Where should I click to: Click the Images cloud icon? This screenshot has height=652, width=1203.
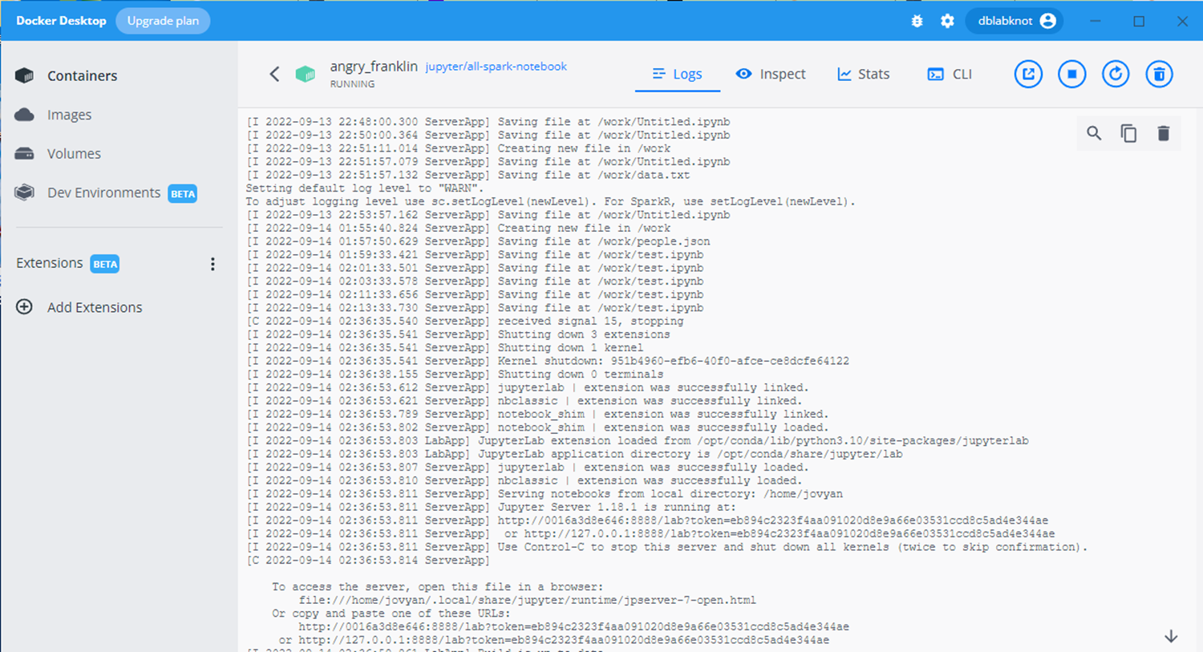point(25,115)
